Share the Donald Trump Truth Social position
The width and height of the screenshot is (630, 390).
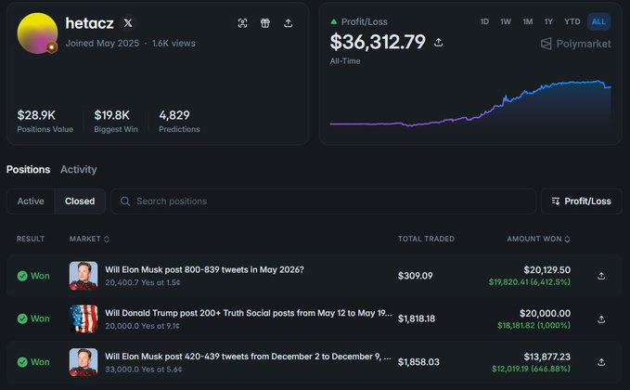point(601,319)
